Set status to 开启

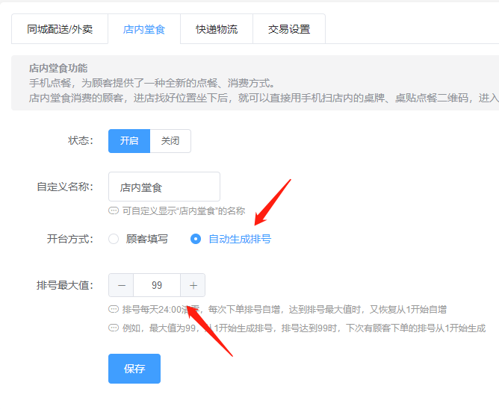coord(129,141)
